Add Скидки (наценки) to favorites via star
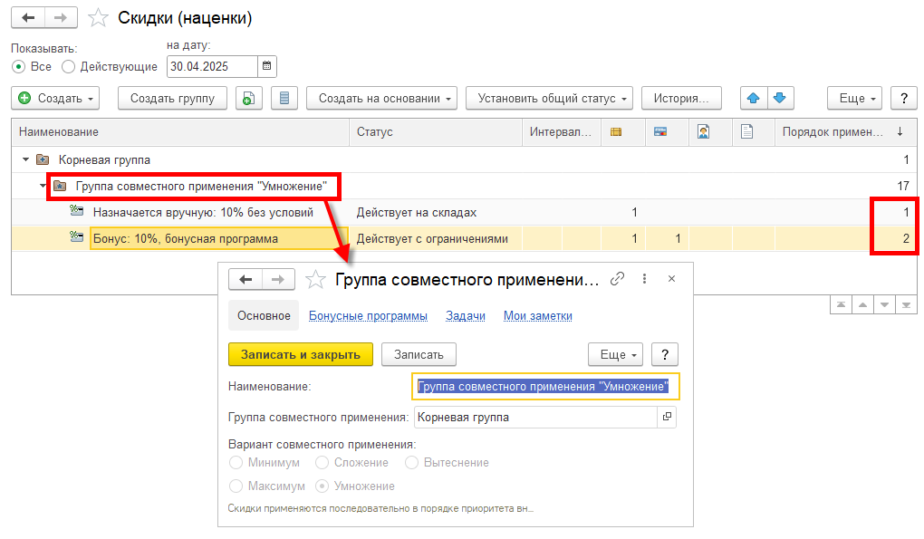Viewport: 924px width, 539px height. tap(101, 18)
